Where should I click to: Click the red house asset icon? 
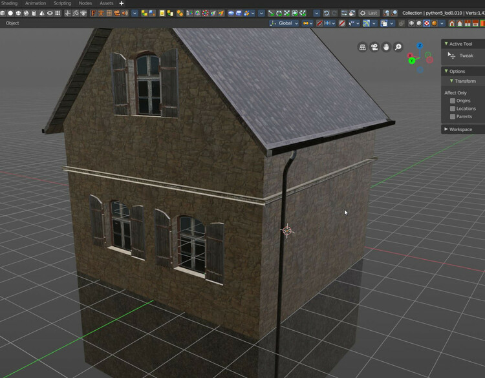coord(452,23)
